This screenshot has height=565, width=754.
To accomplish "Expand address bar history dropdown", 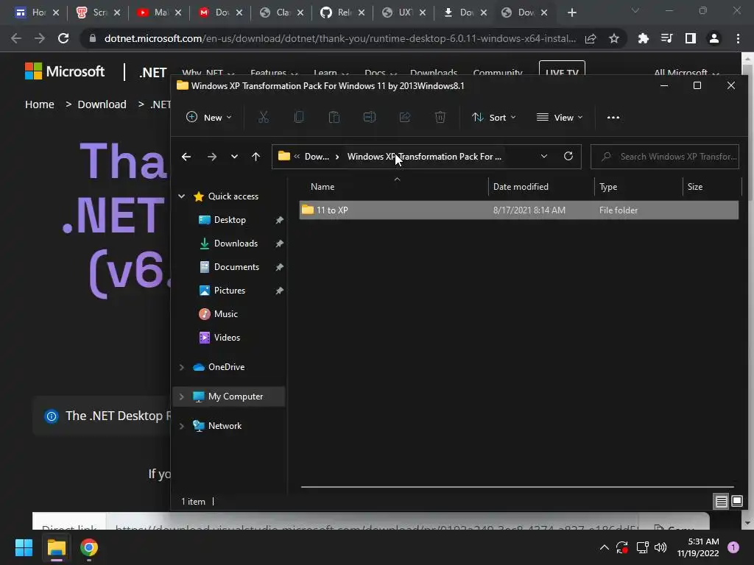I will click(544, 156).
